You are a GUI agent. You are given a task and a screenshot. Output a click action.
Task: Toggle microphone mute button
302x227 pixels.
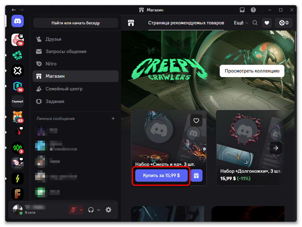pyautogui.click(x=73, y=210)
